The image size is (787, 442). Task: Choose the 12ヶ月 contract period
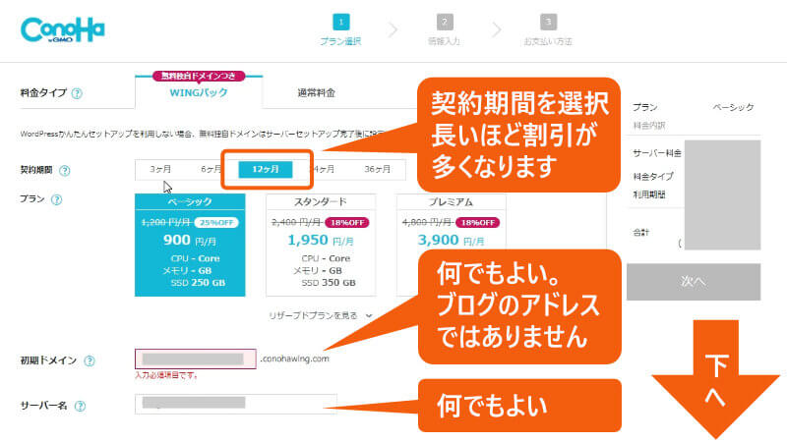coord(266,169)
